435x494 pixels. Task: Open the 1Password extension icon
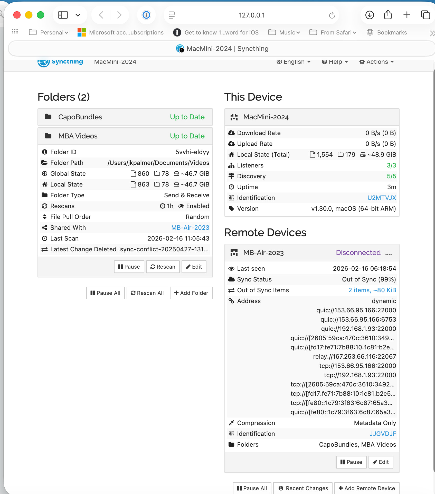(146, 15)
